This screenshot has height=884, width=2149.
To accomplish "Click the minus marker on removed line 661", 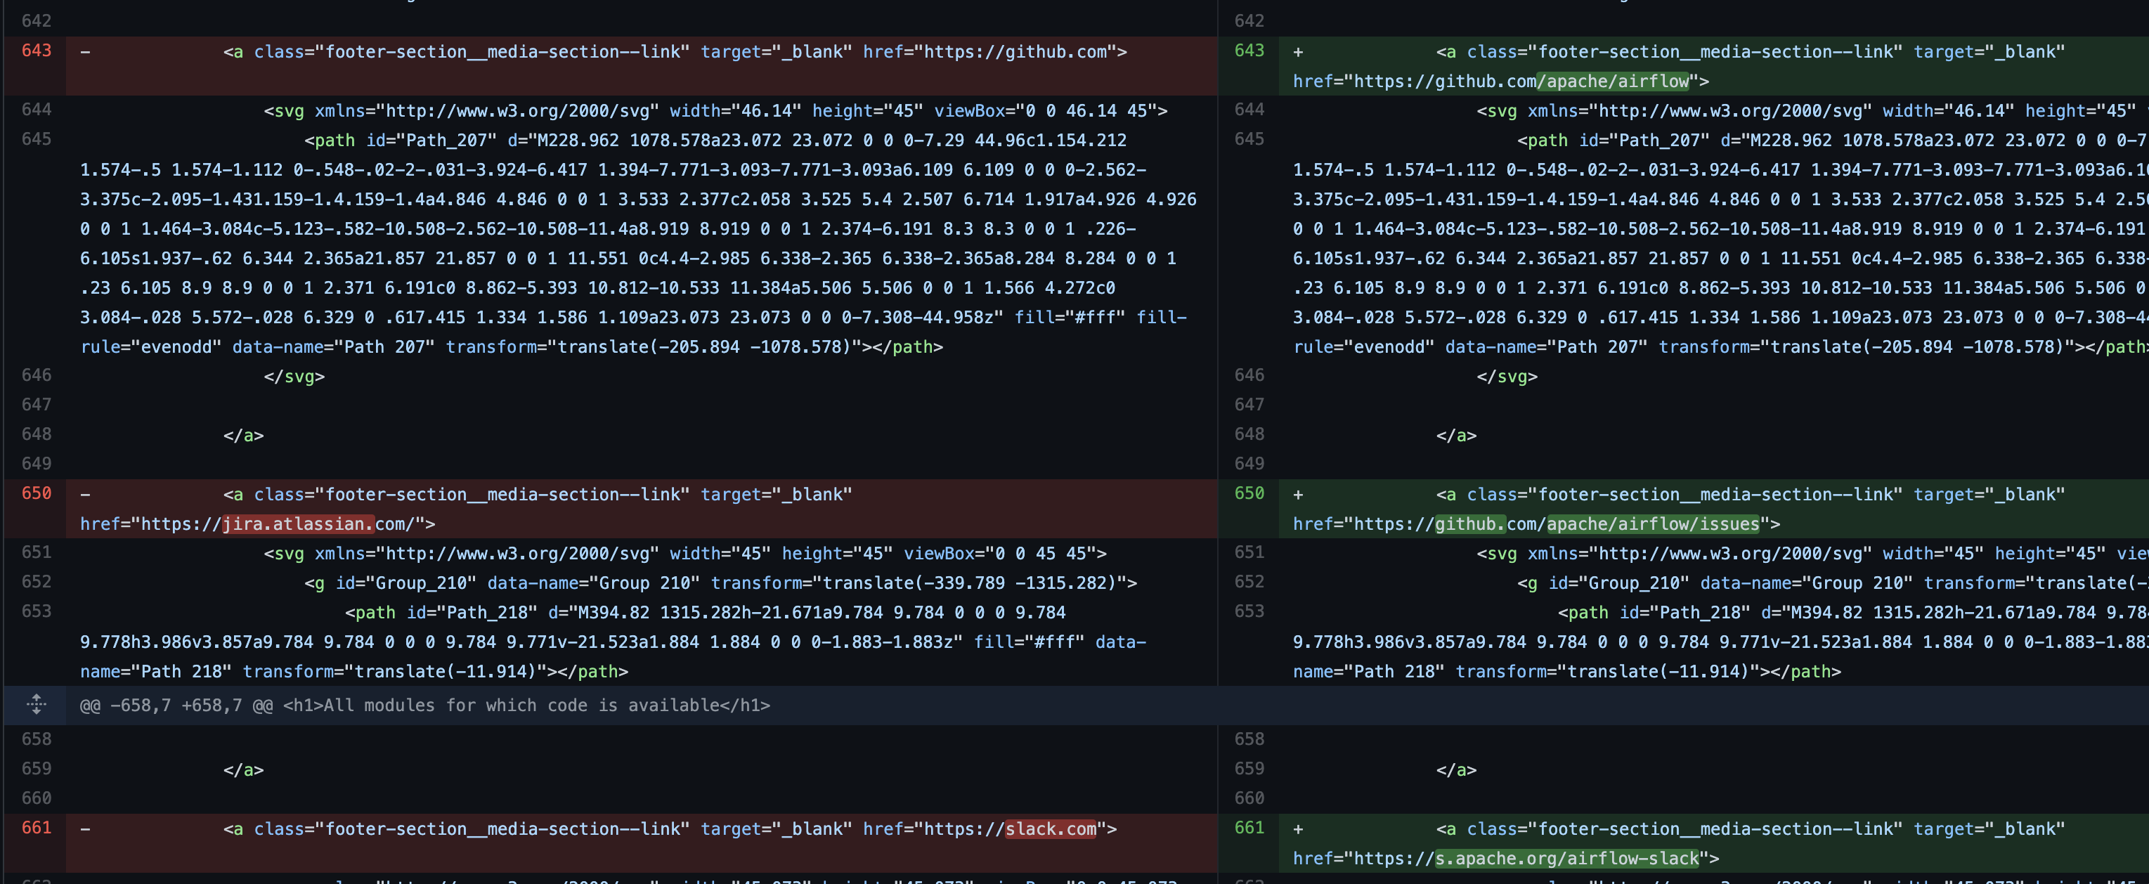I will click(85, 829).
